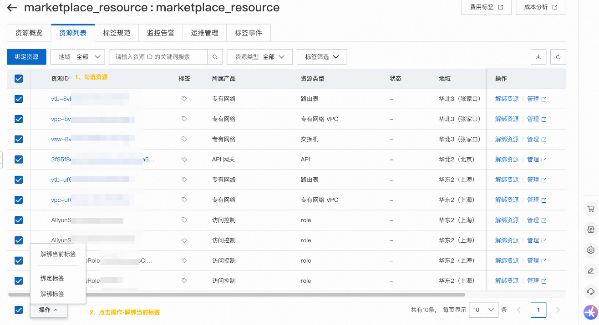
Task: Click the 资源类型 column header
Action: 313,79
